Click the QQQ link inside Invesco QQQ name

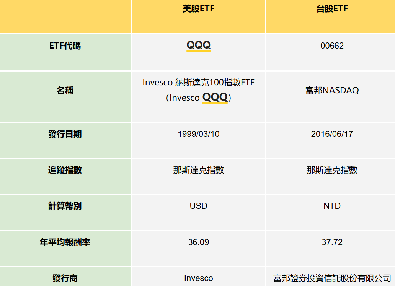tap(215, 97)
